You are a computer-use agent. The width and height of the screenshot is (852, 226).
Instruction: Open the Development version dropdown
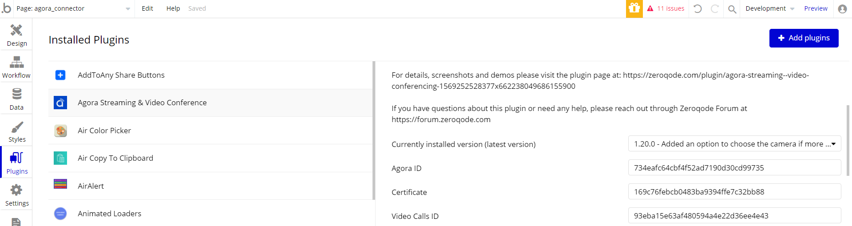(x=770, y=8)
